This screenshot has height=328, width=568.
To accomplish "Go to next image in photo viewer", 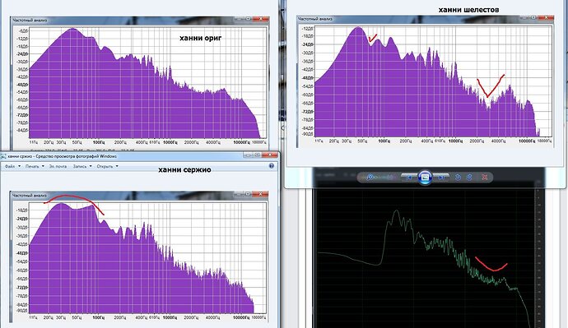I will (441, 178).
